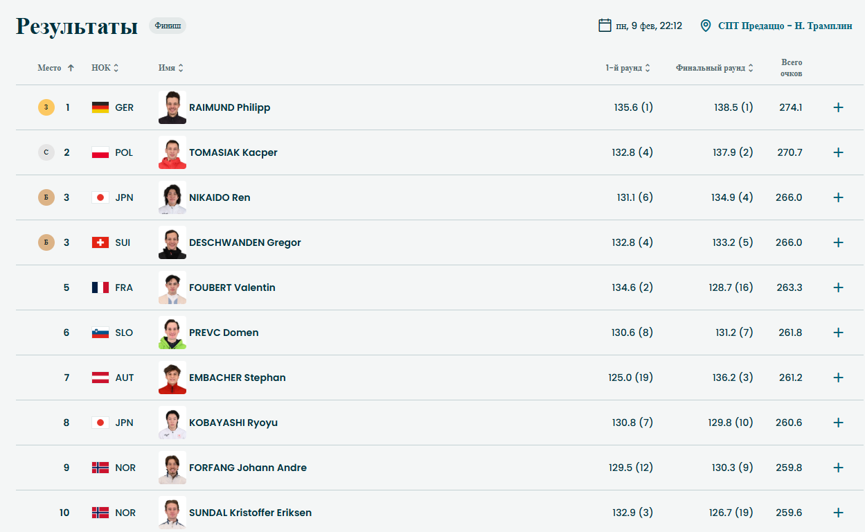Expand details for RAIMUND Philipp

coord(838,107)
